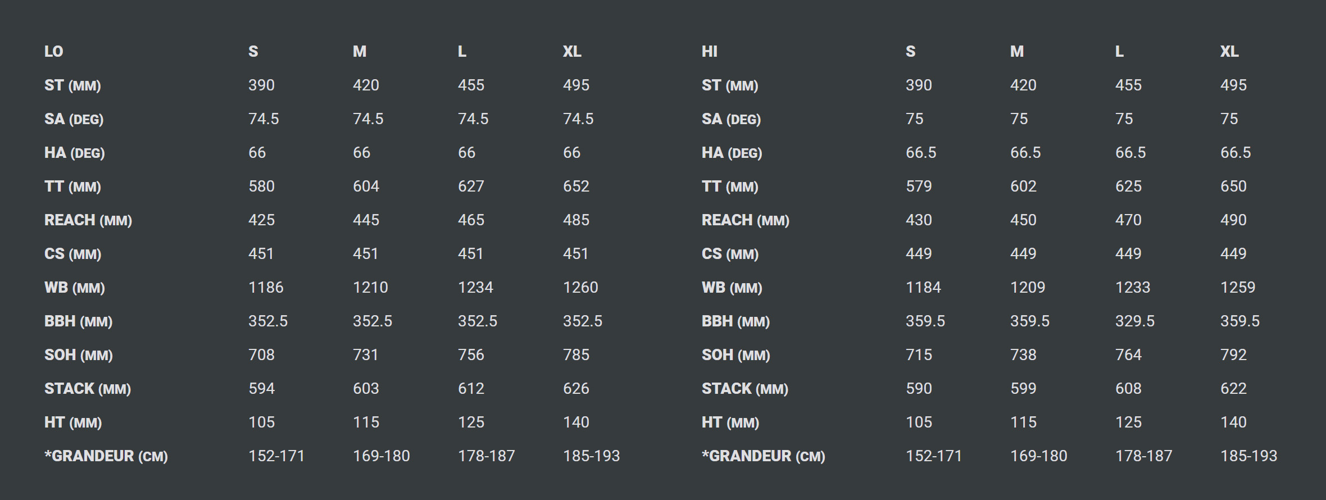Click the wheelbase value 1259

pyautogui.click(x=1238, y=288)
